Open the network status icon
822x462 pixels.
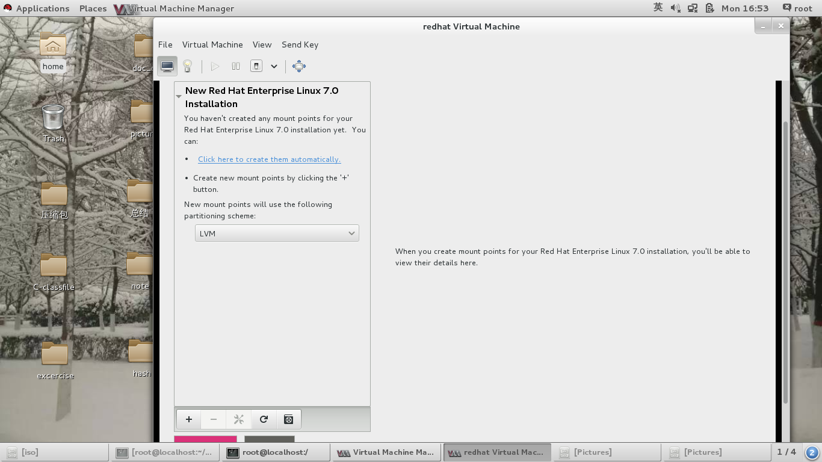coord(693,8)
